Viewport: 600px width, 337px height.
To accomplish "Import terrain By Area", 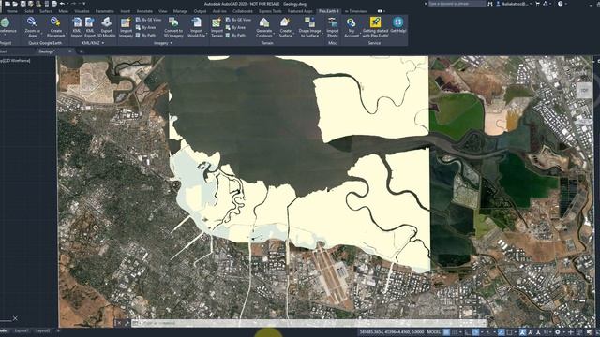I will (x=235, y=27).
